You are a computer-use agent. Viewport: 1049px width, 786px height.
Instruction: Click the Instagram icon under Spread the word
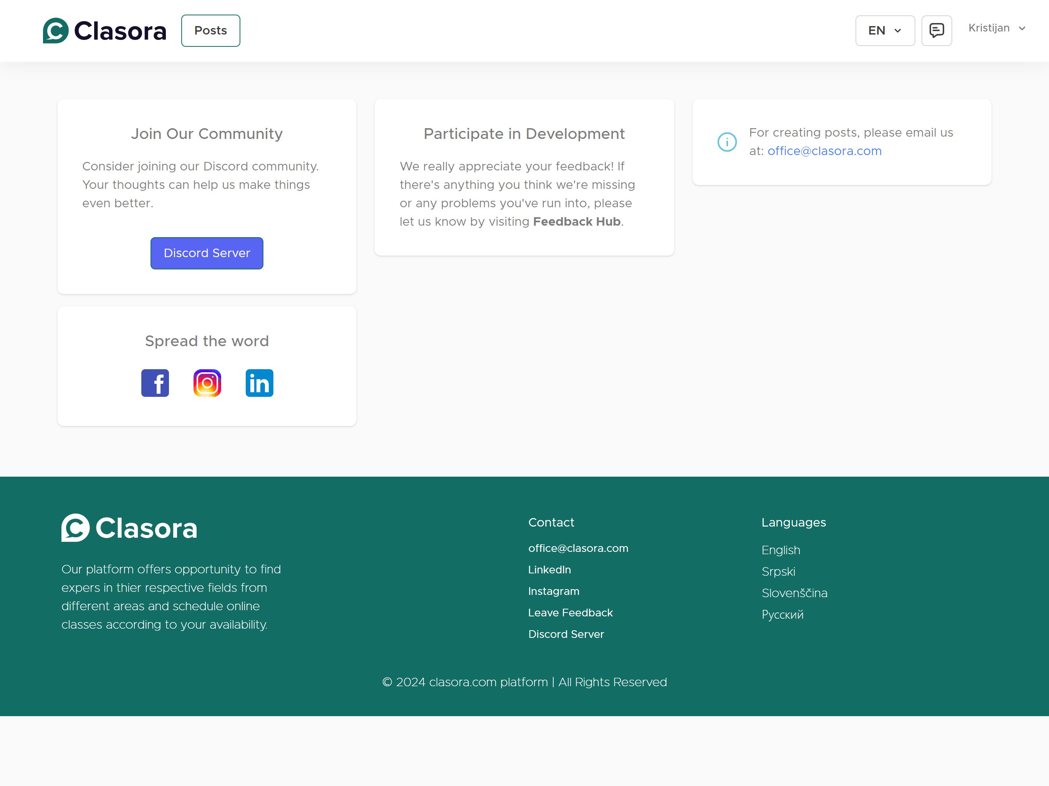207,383
